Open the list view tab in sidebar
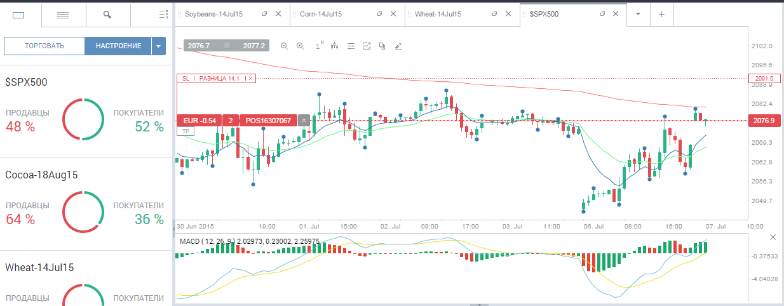The width and height of the screenshot is (784, 306). (63, 14)
